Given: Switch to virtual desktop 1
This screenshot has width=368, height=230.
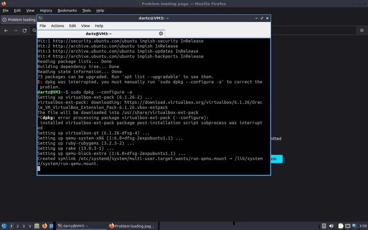Looking at the screenshot, I should coord(11,226).
